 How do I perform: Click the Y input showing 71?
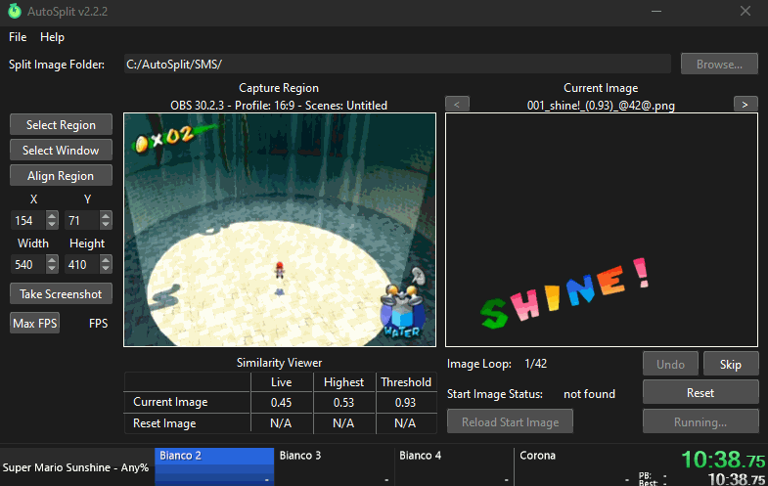tap(82, 221)
